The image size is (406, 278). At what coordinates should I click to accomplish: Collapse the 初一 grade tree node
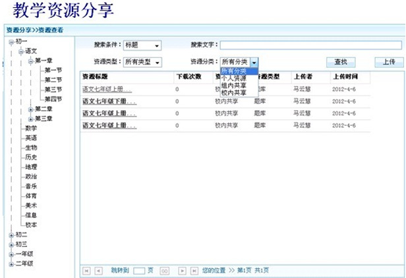[11, 42]
